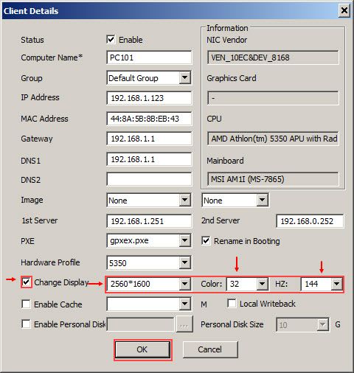The image size is (354, 373).
Task: Expand the 2560*1600 resolution dropdown
Action: [x=184, y=284]
